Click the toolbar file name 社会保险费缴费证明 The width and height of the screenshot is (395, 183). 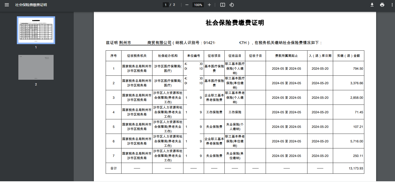[31, 5]
